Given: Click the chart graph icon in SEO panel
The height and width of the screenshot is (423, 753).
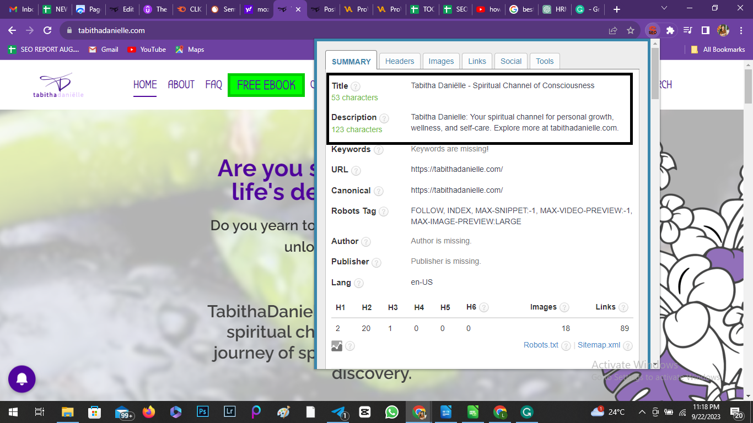Looking at the screenshot, I should point(337,346).
